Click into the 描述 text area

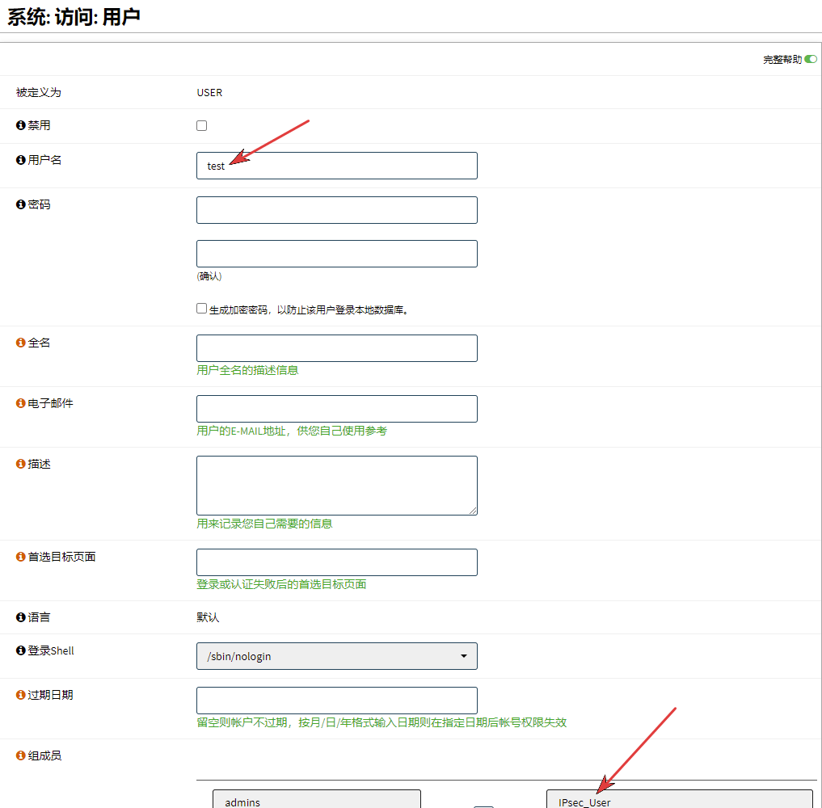click(336, 485)
